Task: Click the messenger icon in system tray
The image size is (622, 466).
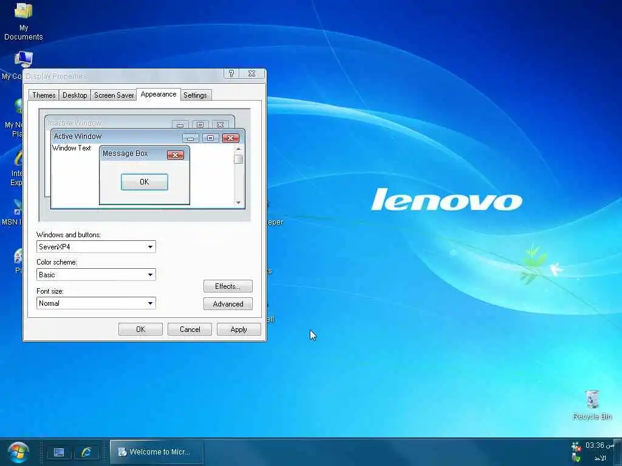Action: (576, 447)
